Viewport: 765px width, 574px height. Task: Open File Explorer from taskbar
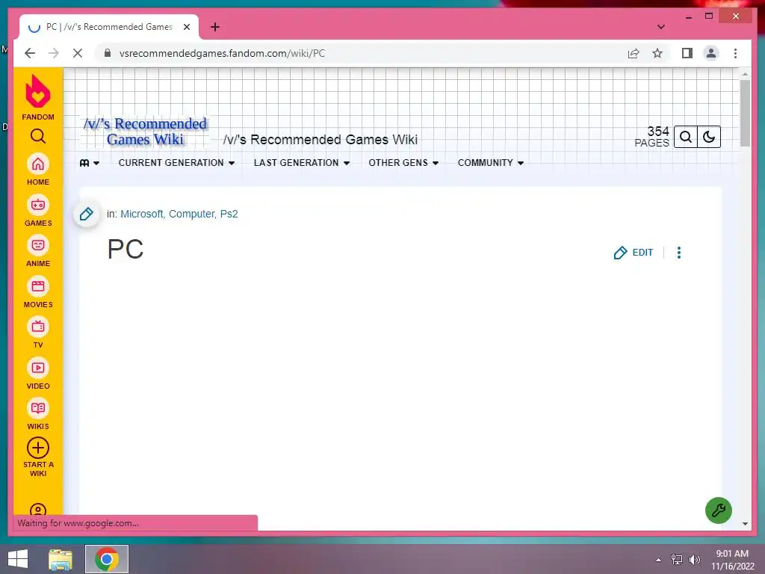[x=61, y=559]
